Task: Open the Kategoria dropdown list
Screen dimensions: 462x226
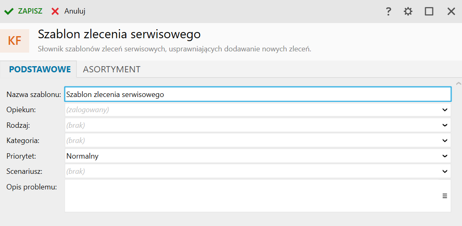Action: click(x=445, y=141)
